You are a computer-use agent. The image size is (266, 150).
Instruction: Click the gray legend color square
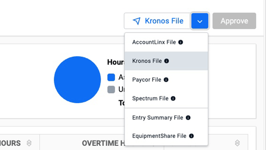point(111,89)
